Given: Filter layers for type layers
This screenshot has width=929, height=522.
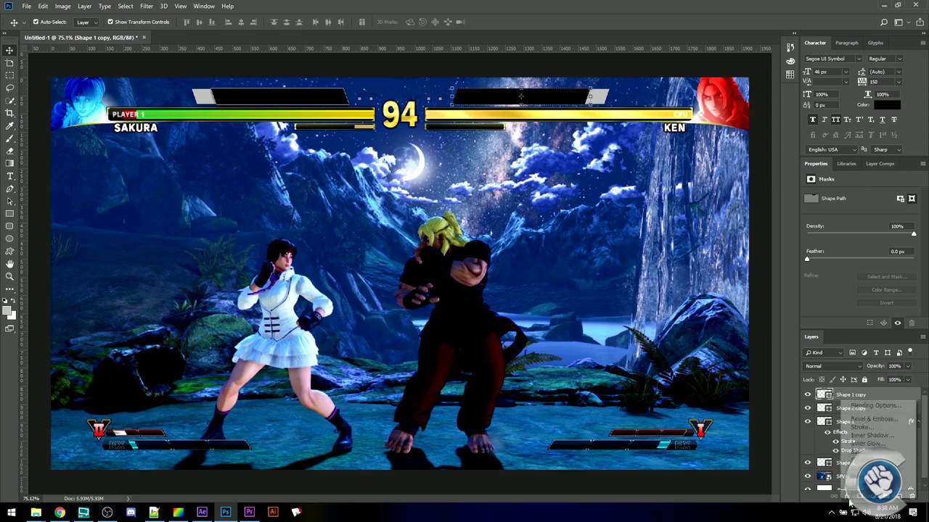Looking at the screenshot, I should 875,352.
